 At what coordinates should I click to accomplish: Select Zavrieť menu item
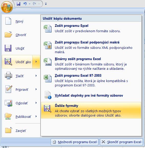[x=21, y=130]
